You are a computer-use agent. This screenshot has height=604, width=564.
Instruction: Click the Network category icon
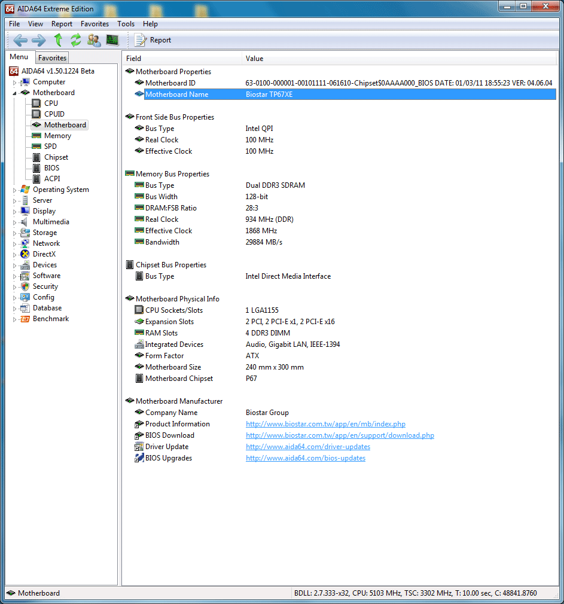pyautogui.click(x=25, y=243)
